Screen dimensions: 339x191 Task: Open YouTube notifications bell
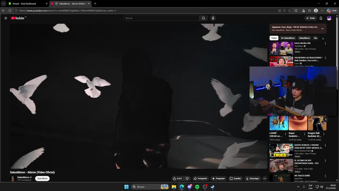(x=321, y=18)
